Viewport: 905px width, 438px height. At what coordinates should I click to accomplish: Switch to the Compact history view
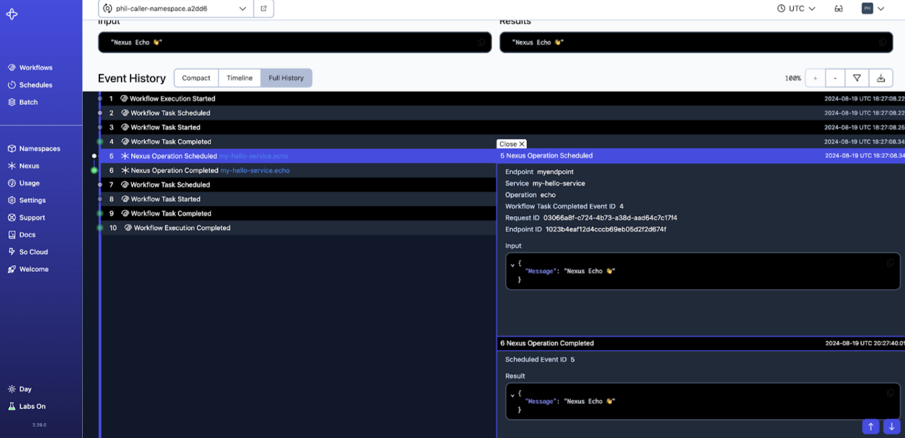[x=196, y=78]
